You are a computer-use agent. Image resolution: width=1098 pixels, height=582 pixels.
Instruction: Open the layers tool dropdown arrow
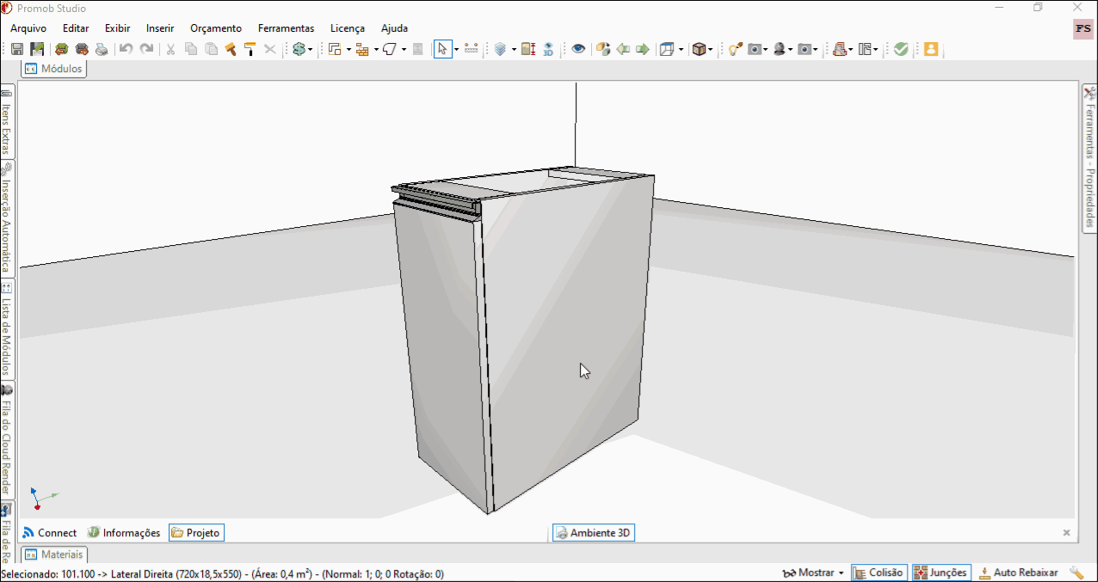coord(514,50)
